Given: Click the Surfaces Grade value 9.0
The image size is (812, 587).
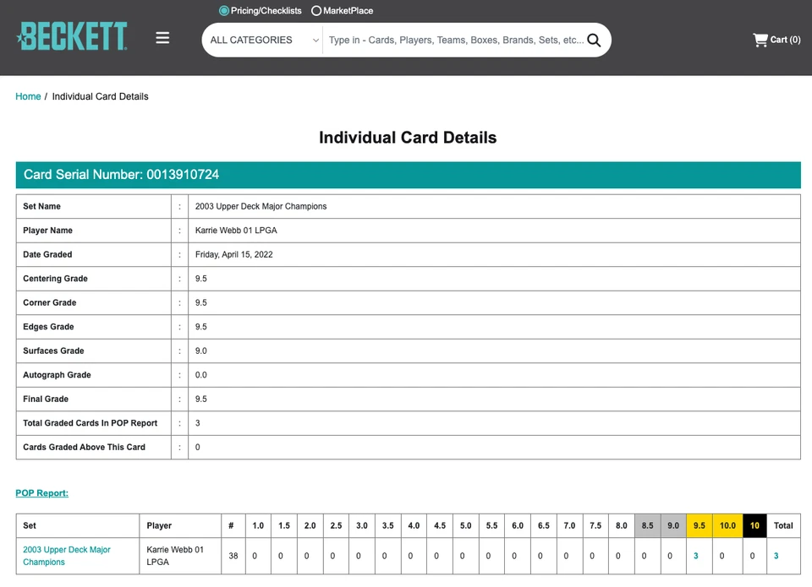Looking at the screenshot, I should [x=201, y=351].
